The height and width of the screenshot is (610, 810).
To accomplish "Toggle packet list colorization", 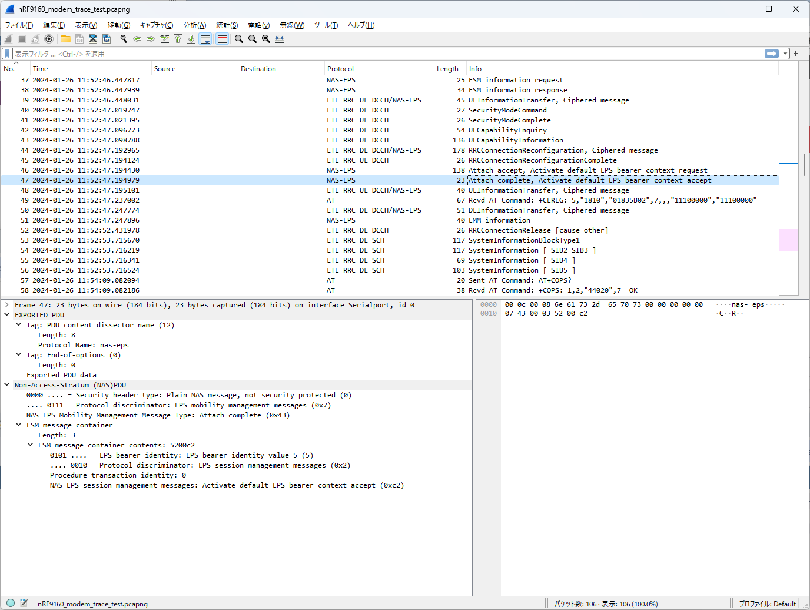I will coord(222,39).
